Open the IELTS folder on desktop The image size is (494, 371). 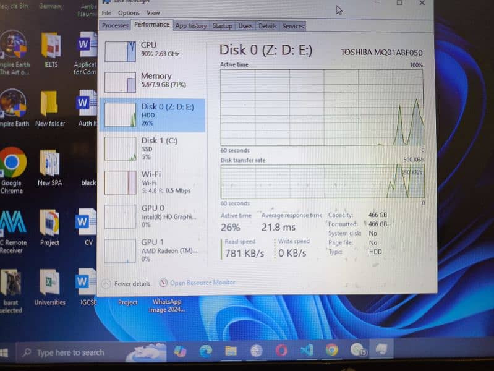(x=50, y=47)
